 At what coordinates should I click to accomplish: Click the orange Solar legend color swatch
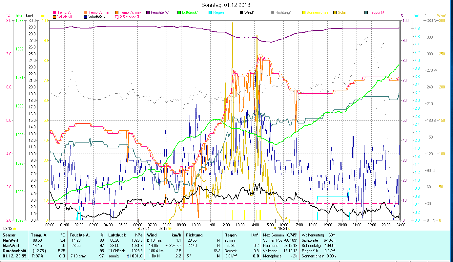[x=335, y=13]
